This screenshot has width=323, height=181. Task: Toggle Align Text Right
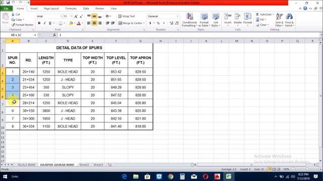(x=100, y=23)
